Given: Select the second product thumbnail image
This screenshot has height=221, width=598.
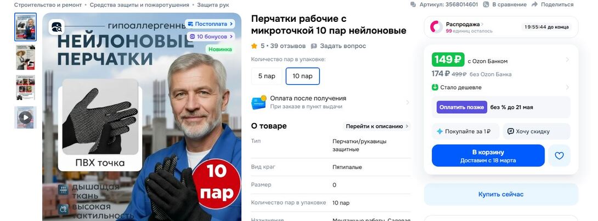Looking at the screenshot, I should (26, 57).
